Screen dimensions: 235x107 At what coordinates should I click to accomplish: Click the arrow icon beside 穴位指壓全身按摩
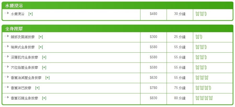(x=7, y=67)
